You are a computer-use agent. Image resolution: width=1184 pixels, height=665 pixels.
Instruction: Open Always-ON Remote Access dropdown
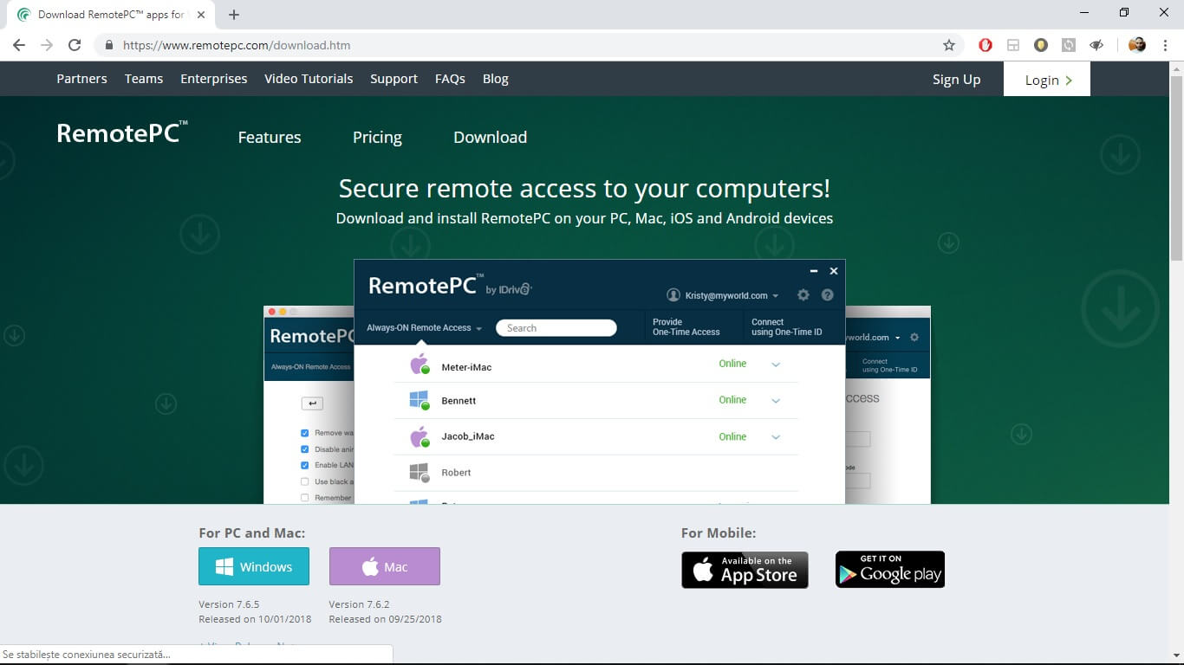pos(424,328)
